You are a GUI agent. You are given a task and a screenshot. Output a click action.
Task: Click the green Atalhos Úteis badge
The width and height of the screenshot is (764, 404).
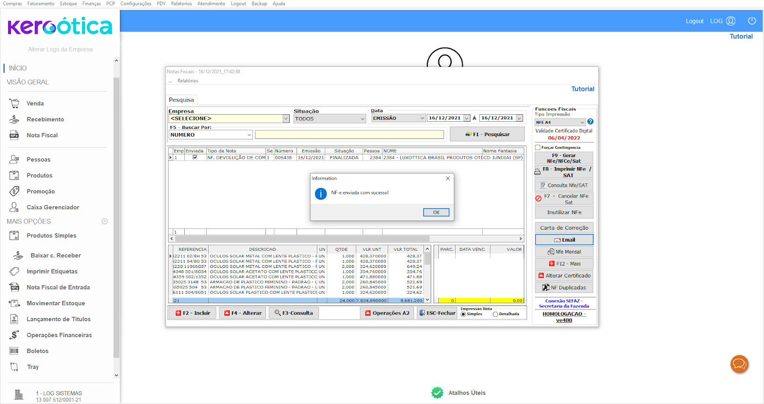(x=437, y=393)
